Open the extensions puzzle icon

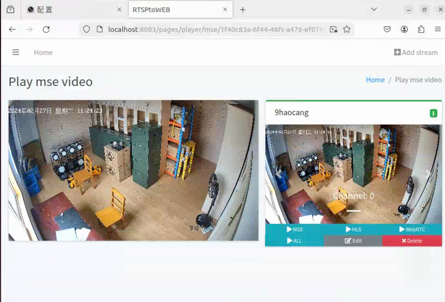click(421, 30)
